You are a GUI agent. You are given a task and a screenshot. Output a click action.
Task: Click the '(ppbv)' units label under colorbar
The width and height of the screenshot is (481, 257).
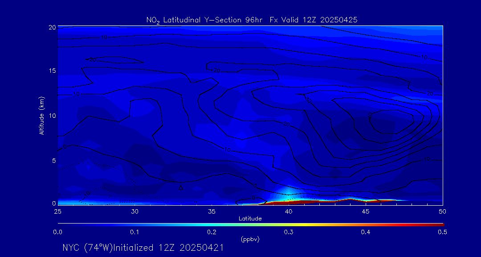(x=250, y=240)
